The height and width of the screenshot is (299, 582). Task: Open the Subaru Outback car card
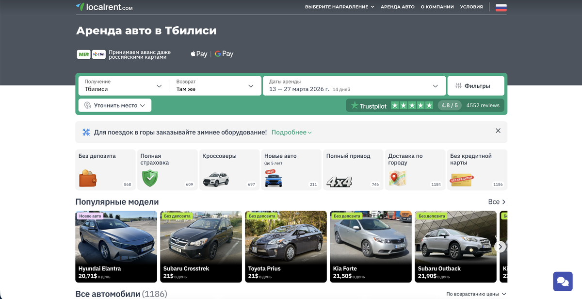point(455,247)
